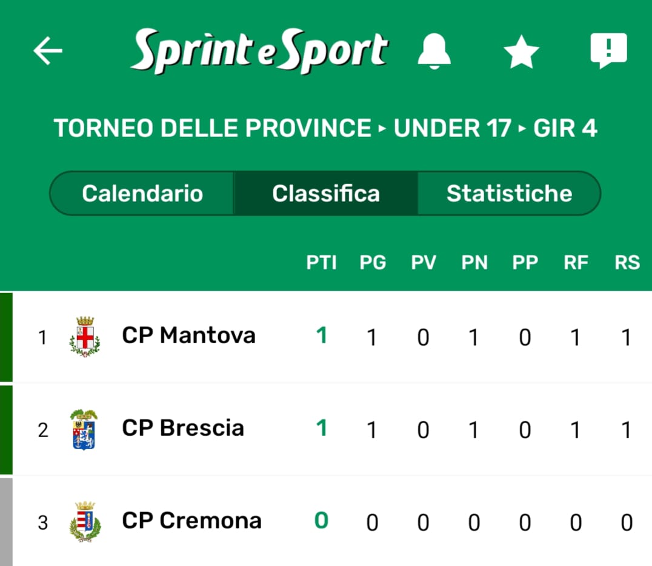Click the PG column header
The image size is (652, 566).
click(373, 262)
